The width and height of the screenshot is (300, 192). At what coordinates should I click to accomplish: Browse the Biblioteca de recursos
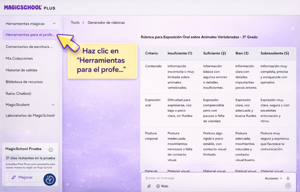[24, 82]
